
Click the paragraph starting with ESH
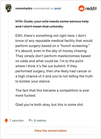54,58
